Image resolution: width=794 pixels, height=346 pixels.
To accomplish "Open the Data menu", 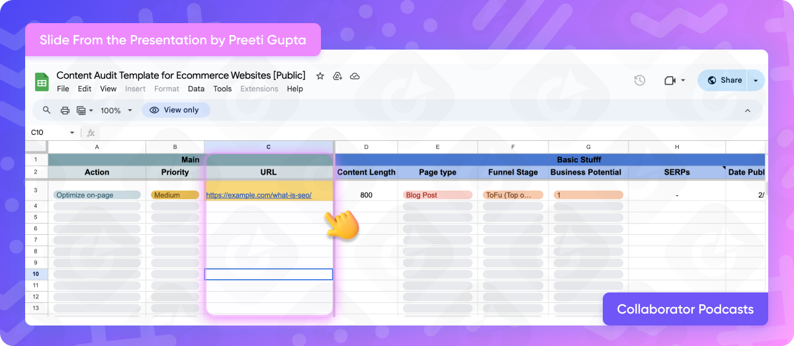I will 196,89.
